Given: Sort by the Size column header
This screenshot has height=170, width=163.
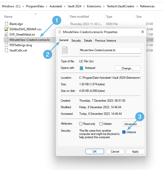Looking at the screenshot, I should tap(139, 17).
